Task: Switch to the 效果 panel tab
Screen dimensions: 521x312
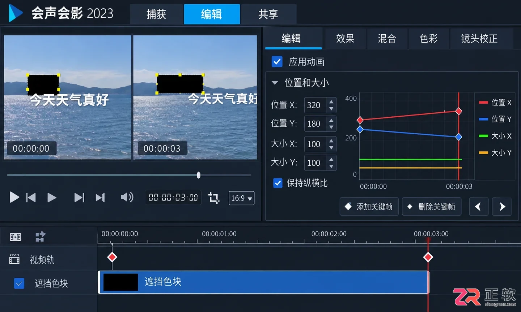Action: point(345,38)
